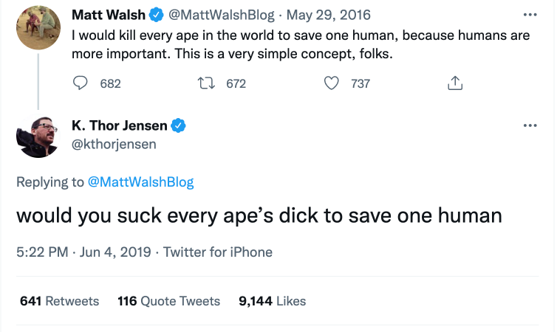Click the @MattWalshBlog link after Replying to

click(140, 182)
